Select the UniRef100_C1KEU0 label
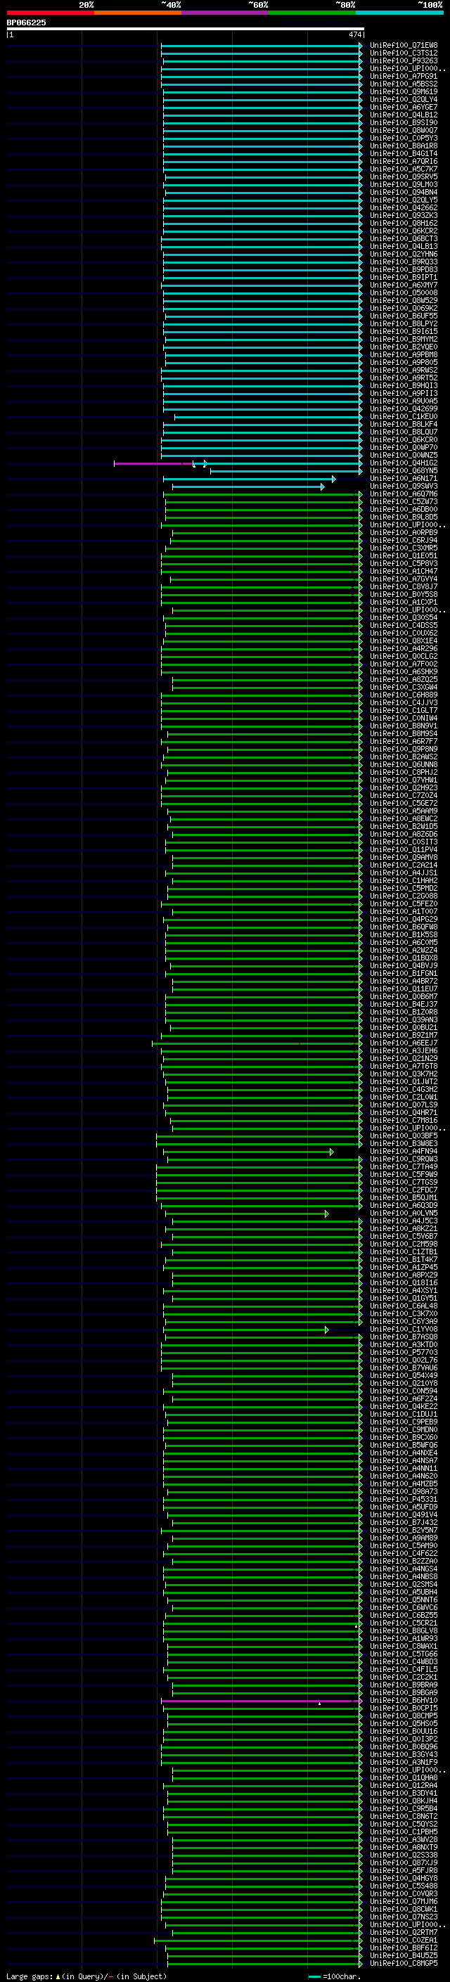 [x=403, y=416]
